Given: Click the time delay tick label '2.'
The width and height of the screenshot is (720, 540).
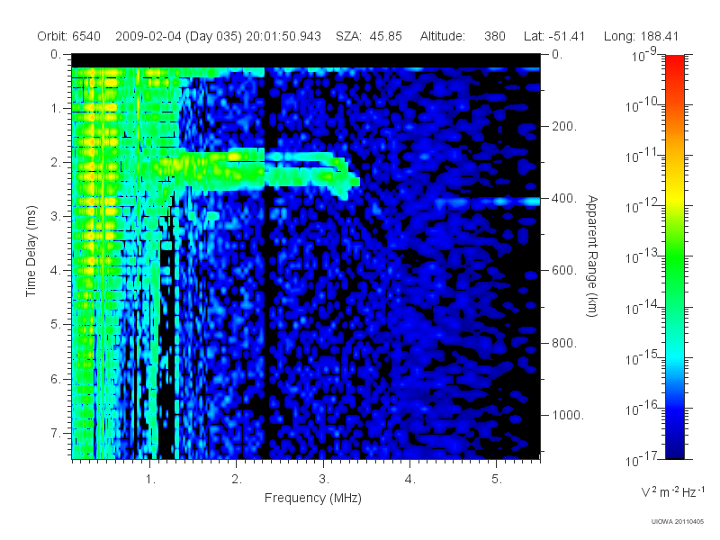Looking at the screenshot, I should [x=56, y=163].
